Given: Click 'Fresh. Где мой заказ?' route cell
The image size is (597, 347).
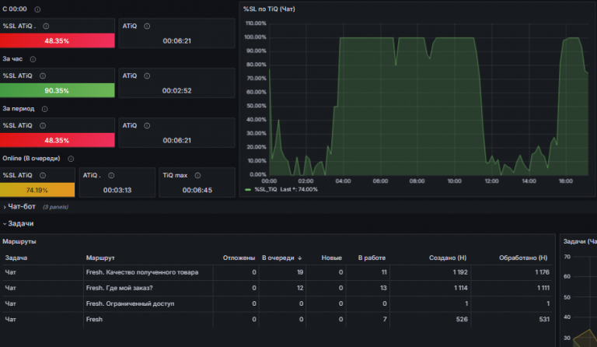Looking at the screenshot, I should 119,288.
